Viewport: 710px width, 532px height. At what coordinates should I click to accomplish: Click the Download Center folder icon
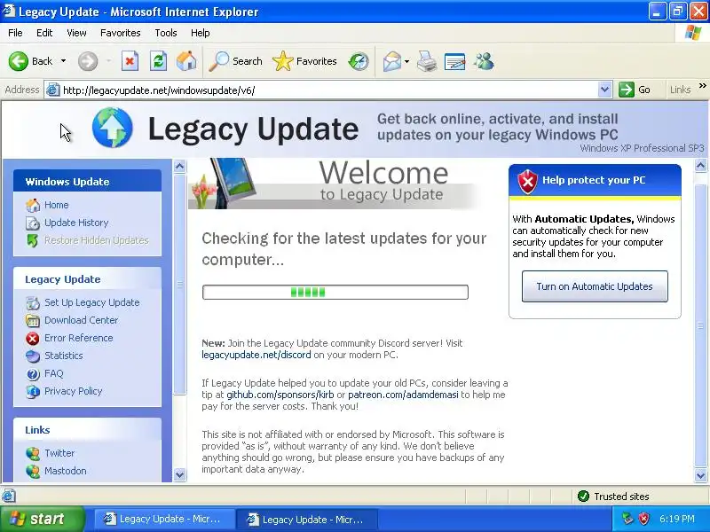(33, 320)
